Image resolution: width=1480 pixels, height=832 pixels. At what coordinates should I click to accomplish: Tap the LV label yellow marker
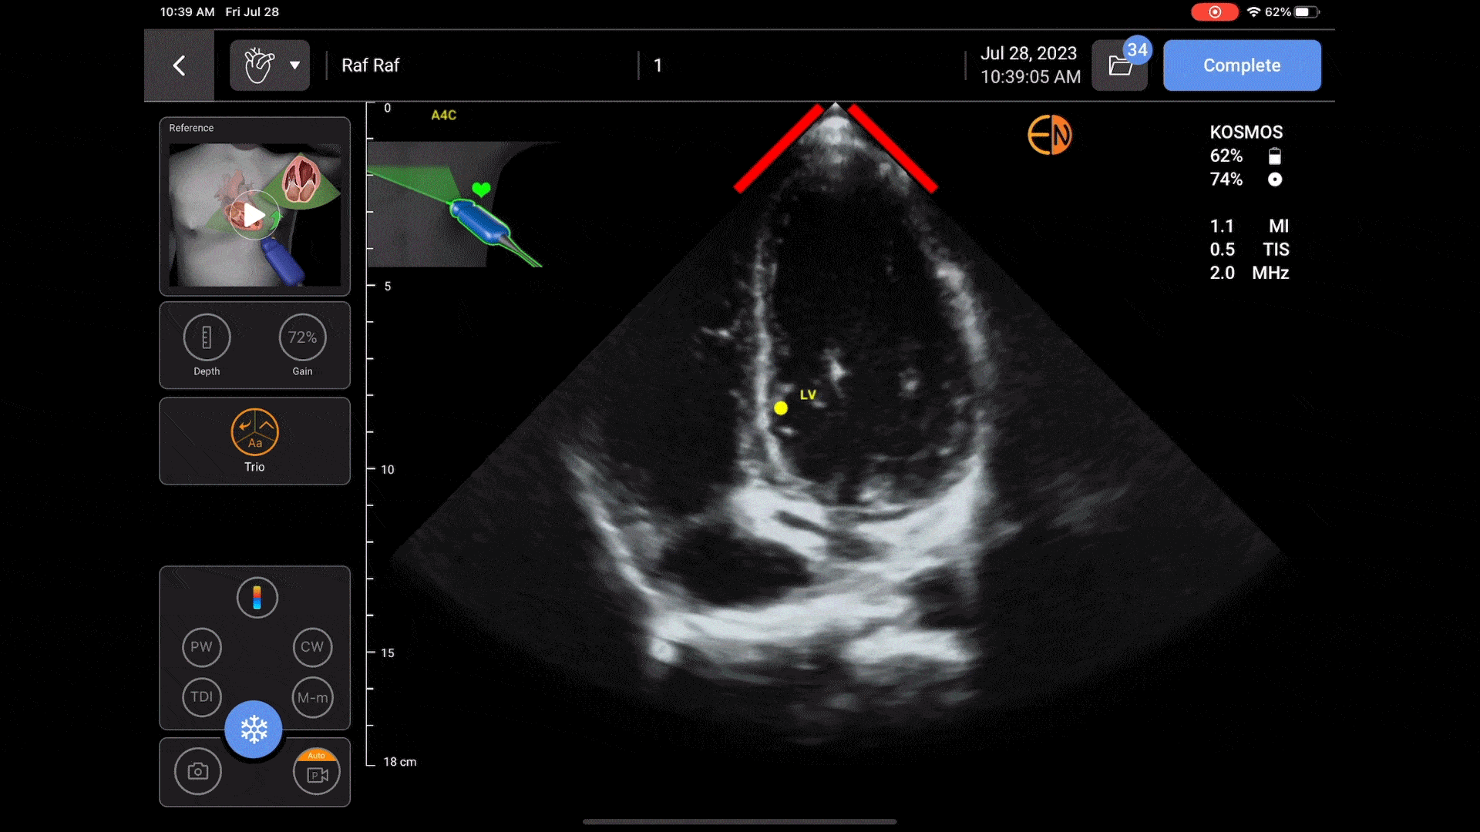click(x=781, y=408)
